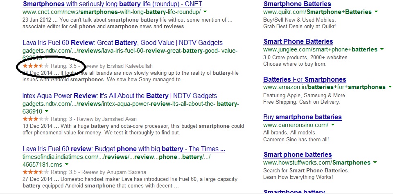The width and height of the screenshot is (393, 194).
Task: Click the star rating for Anupam Saxena's review
Action: point(35,172)
